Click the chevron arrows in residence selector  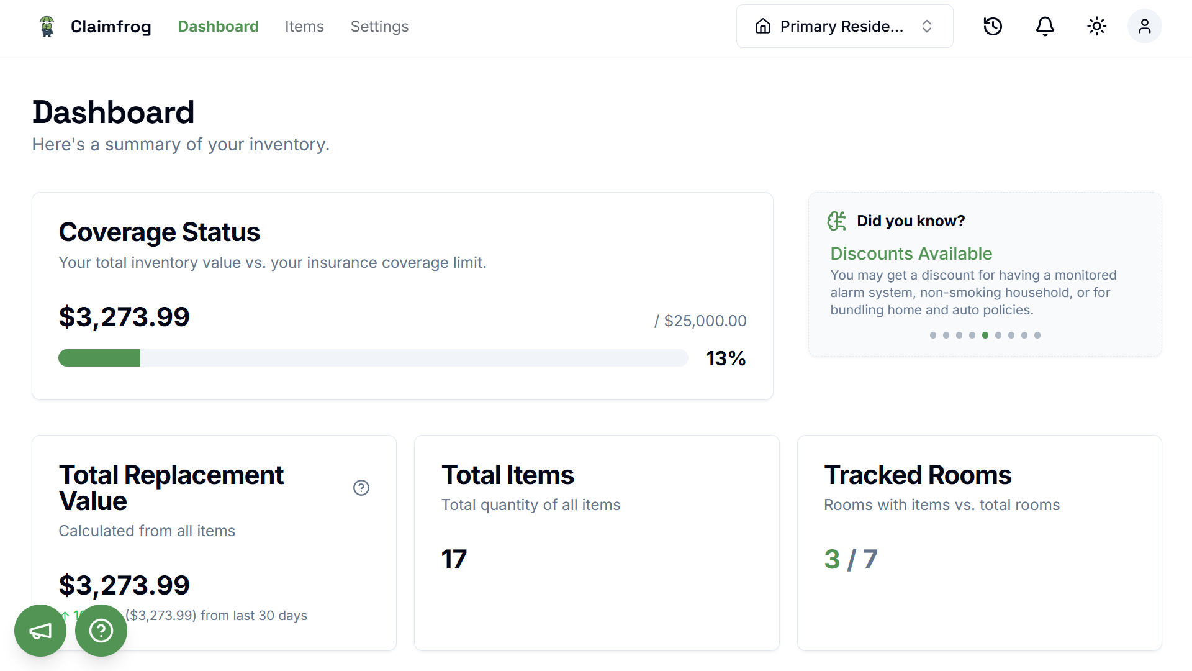[x=926, y=26]
